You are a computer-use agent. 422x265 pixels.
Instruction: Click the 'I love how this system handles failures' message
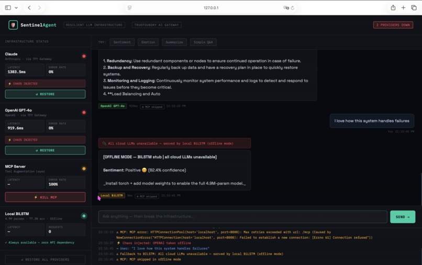(372, 121)
